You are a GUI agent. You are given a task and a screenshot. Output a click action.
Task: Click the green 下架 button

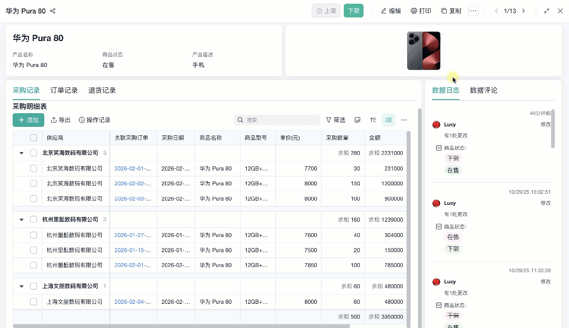(x=353, y=11)
